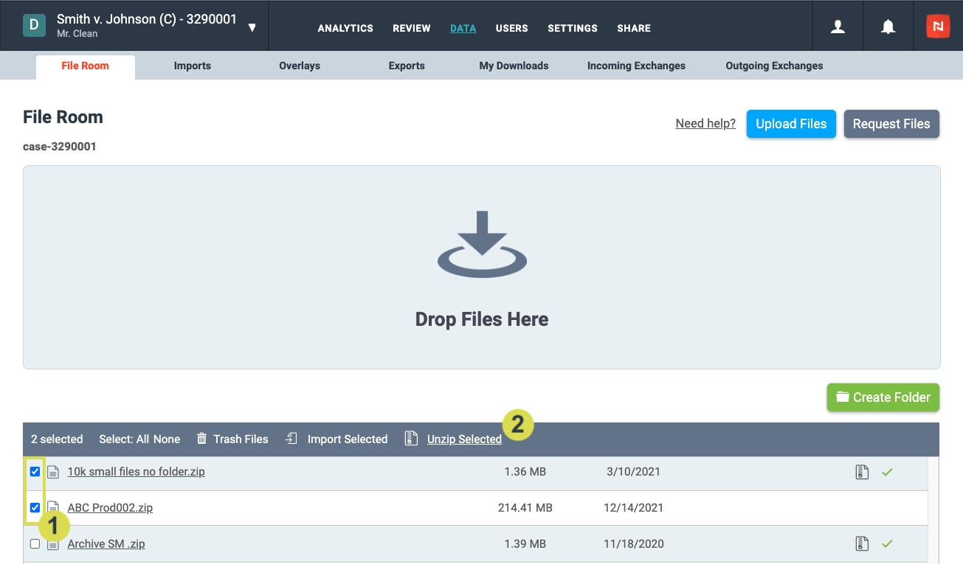Switch to the Incoming Exchanges tab

coord(636,66)
